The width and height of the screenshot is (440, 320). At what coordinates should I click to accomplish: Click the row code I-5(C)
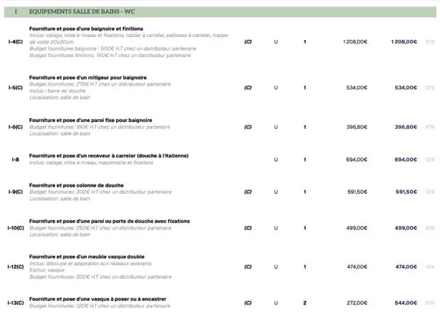(15, 88)
